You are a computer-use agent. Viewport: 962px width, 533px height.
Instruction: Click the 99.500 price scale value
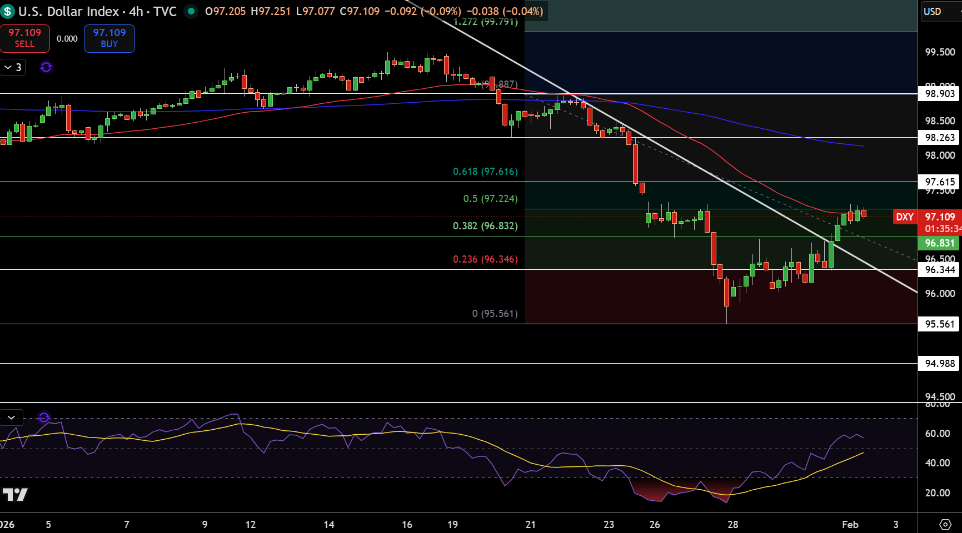click(940, 52)
